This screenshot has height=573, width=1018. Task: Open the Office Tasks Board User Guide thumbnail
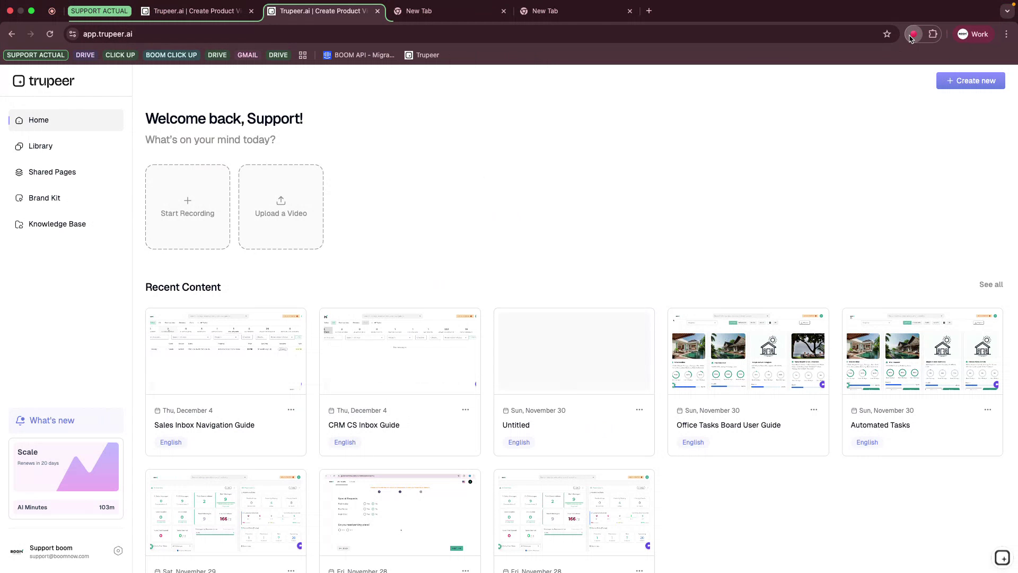[748, 351]
